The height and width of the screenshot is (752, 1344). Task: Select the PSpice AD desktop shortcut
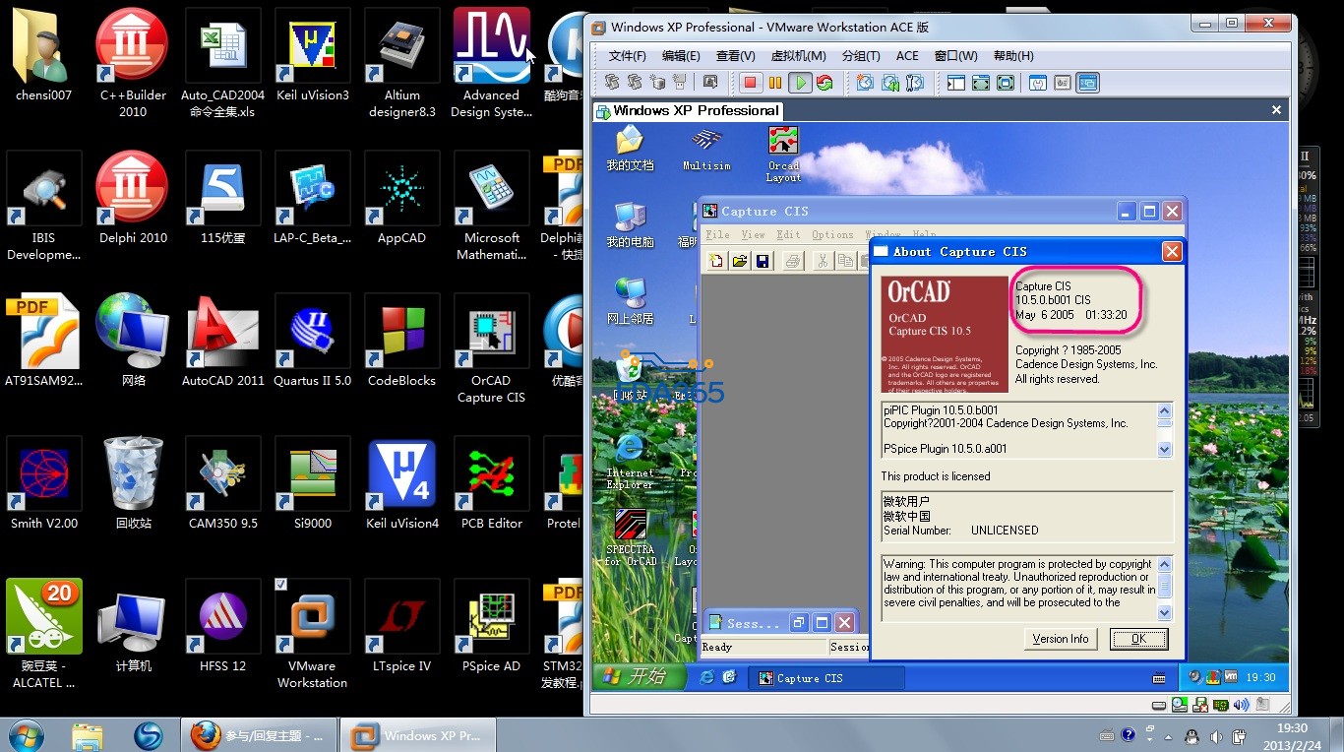[491, 627]
